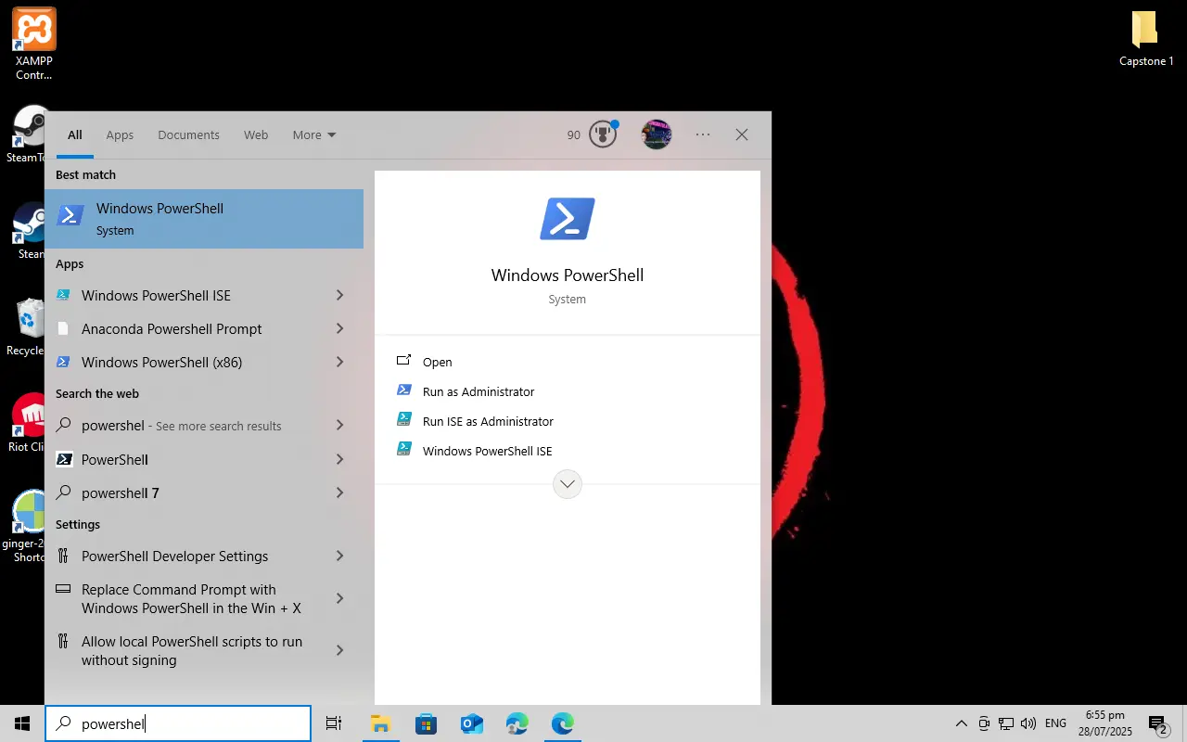Viewport: 1187px width, 742px height.
Task: Click the user profile avatar in search panel
Action: [x=657, y=134]
